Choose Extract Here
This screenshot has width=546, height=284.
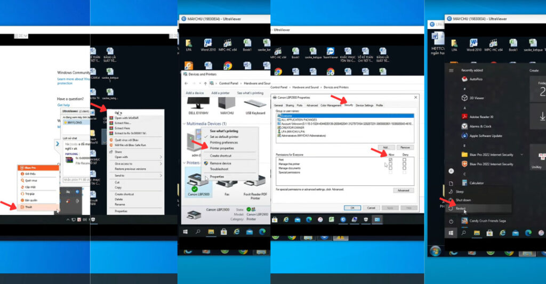click(x=135, y=128)
